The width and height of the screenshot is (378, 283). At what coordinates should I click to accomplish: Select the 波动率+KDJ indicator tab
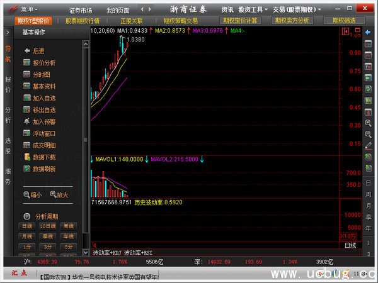pyautogui.click(x=107, y=253)
